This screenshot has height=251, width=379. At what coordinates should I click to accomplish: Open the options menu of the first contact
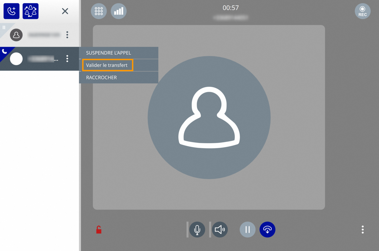pyautogui.click(x=67, y=35)
